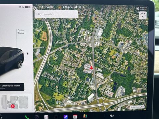
Task: Tap the 2:16 pm clock
Action: click(67, 7)
